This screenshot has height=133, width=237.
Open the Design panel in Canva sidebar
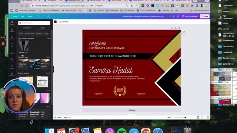[12, 23]
